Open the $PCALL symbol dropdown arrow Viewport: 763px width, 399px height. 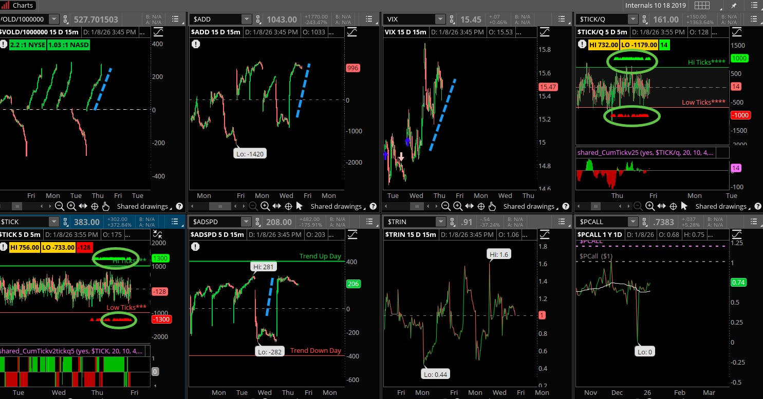click(632, 222)
